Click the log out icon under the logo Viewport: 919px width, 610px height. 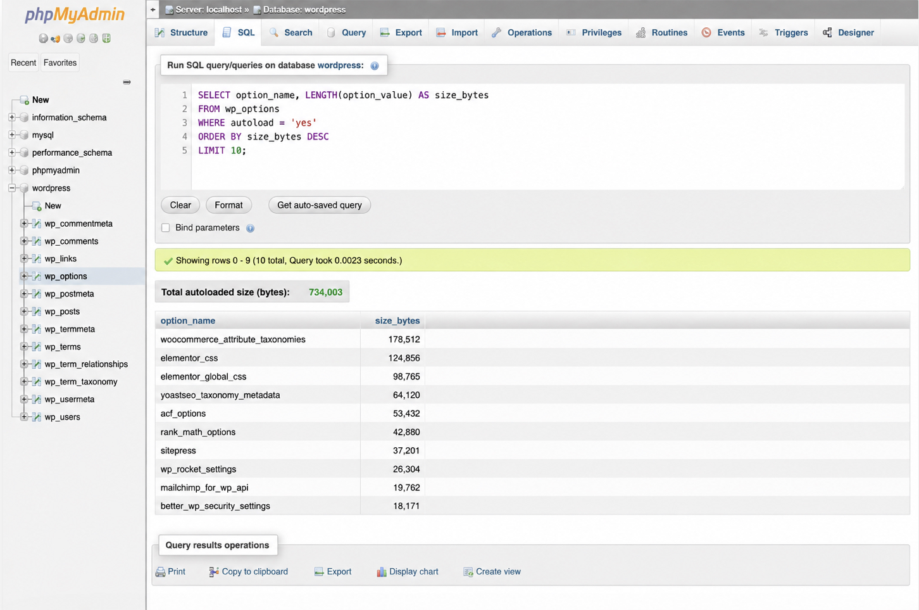pyautogui.click(x=56, y=38)
